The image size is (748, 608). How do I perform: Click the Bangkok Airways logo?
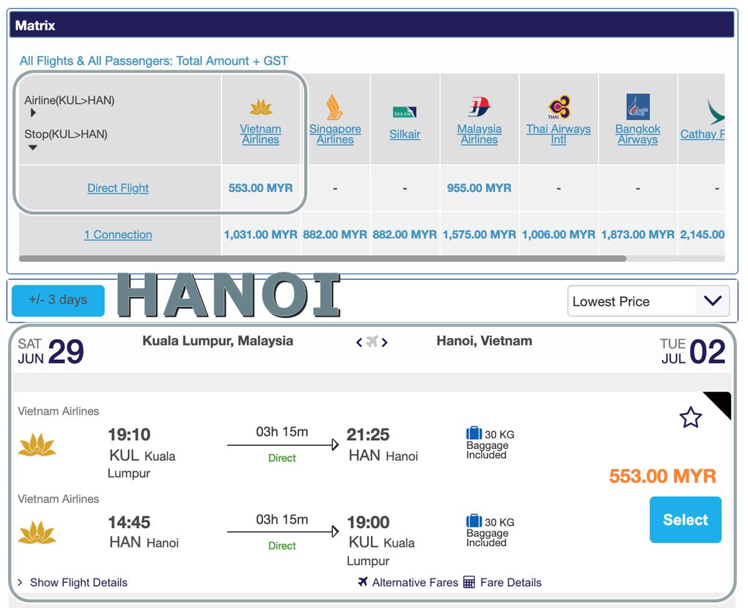click(x=638, y=107)
